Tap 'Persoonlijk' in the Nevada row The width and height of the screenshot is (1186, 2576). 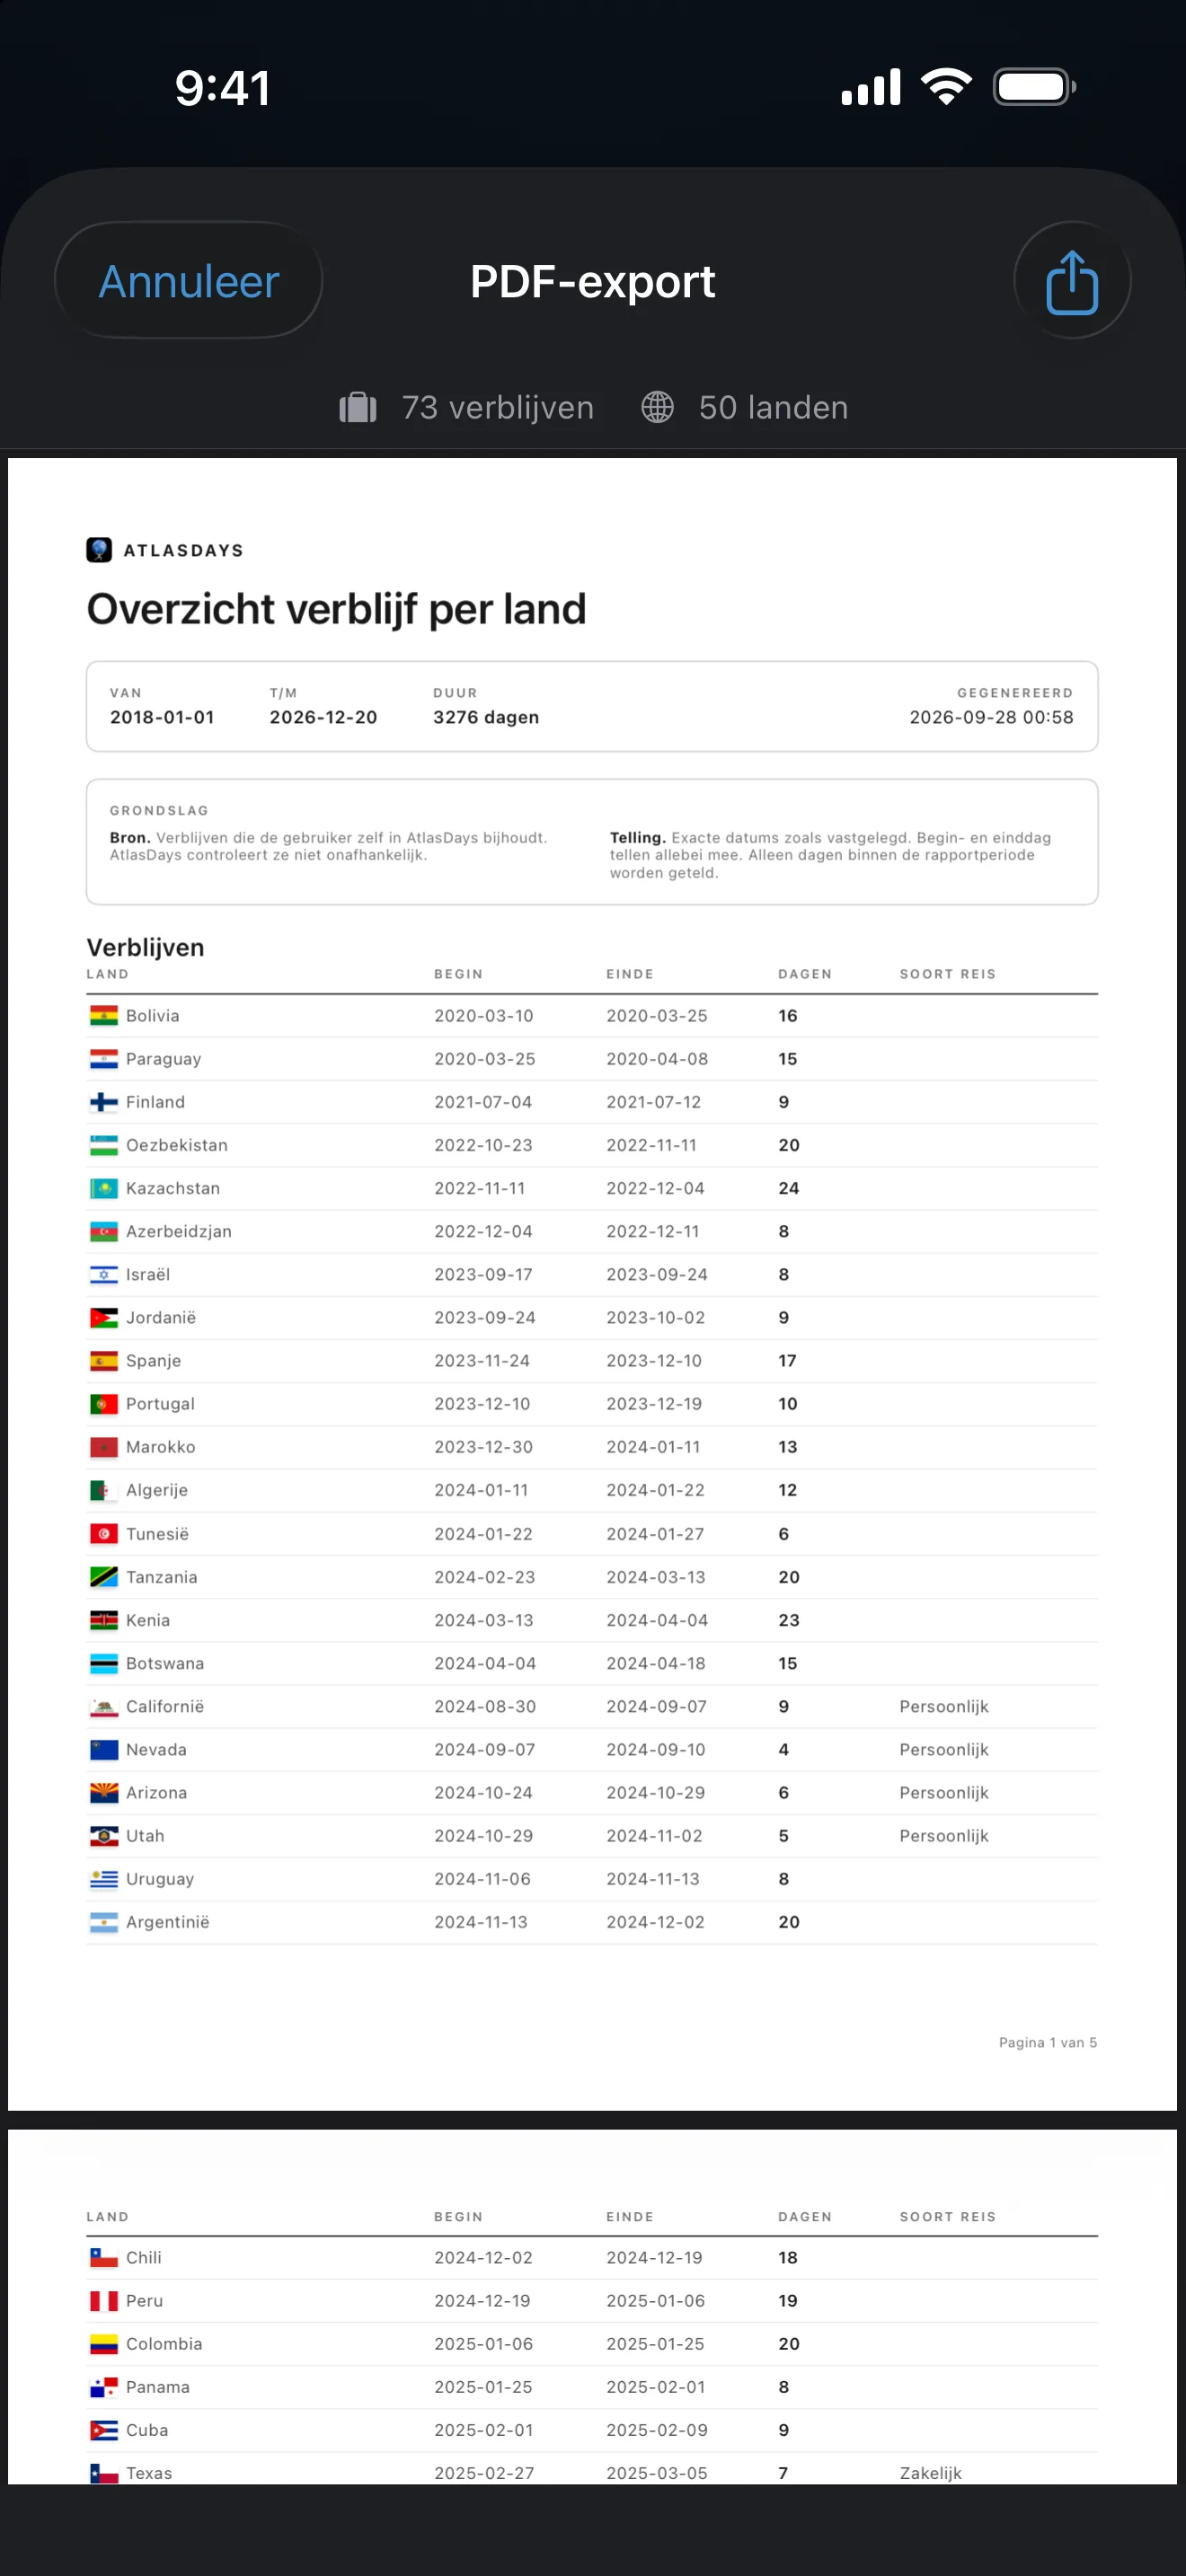pos(943,1749)
